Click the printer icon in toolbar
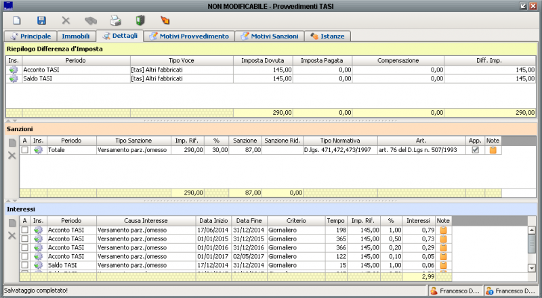 click(116, 21)
